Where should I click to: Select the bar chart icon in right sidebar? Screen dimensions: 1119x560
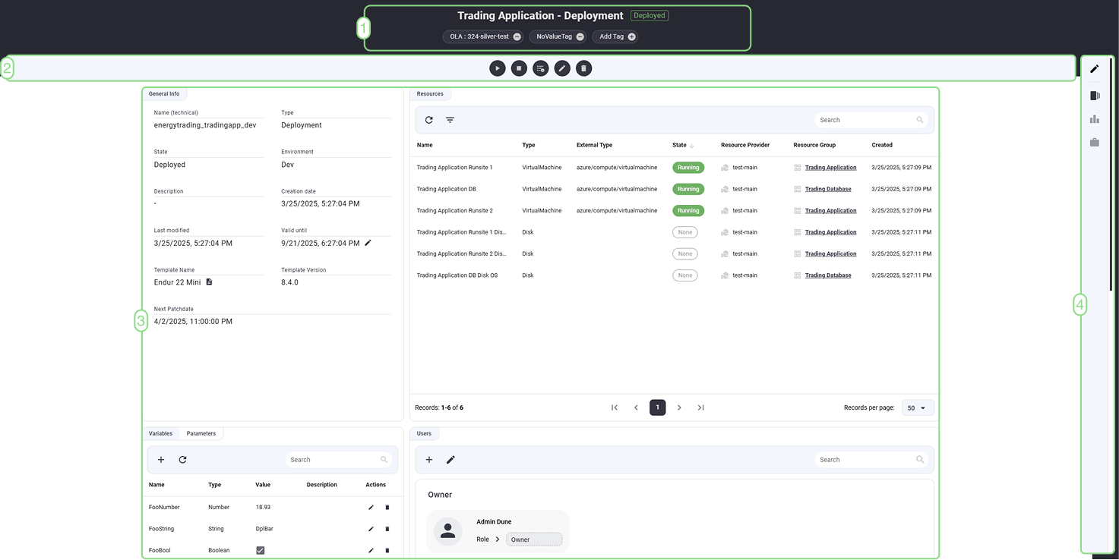pyautogui.click(x=1094, y=118)
